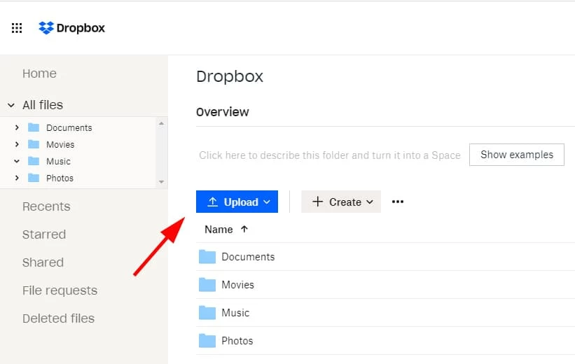Image resolution: width=575 pixels, height=364 pixels.
Task: Click the sidebar tree scrollbar down arrow
Action: pos(162,182)
